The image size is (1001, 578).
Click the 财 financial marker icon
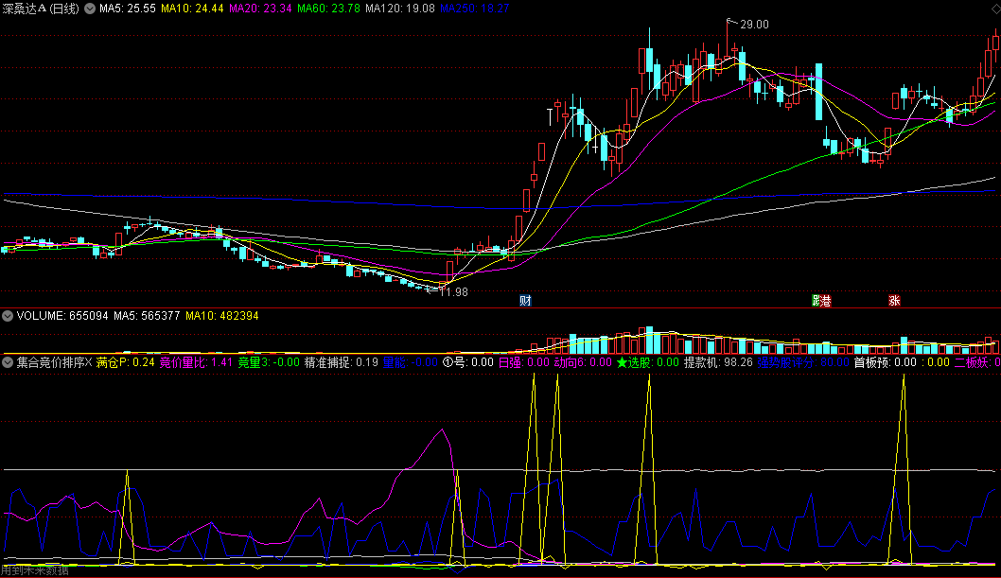pyautogui.click(x=525, y=301)
